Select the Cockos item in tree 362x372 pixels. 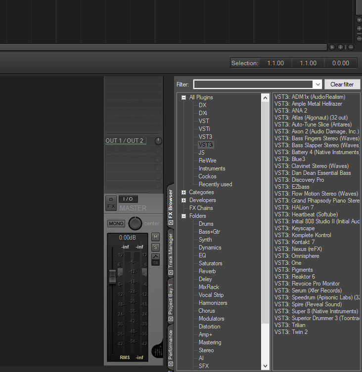tap(207, 176)
